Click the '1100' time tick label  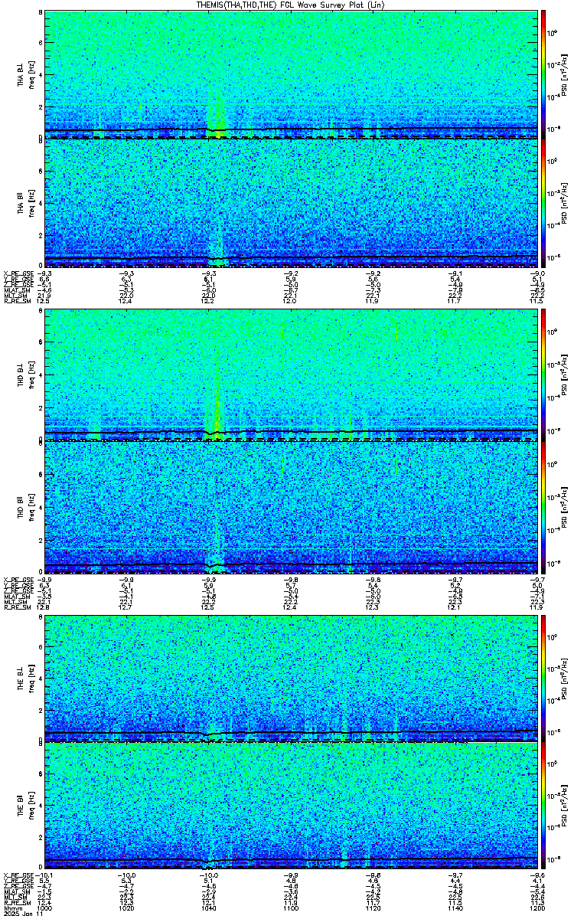tap(291, 908)
